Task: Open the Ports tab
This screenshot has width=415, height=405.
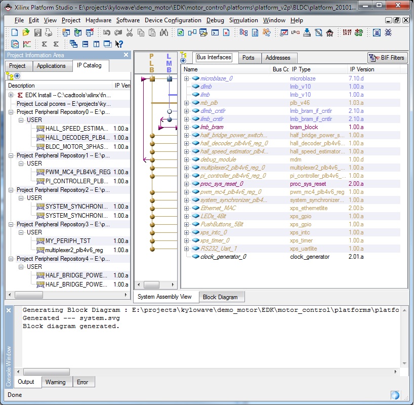Action: [248, 58]
